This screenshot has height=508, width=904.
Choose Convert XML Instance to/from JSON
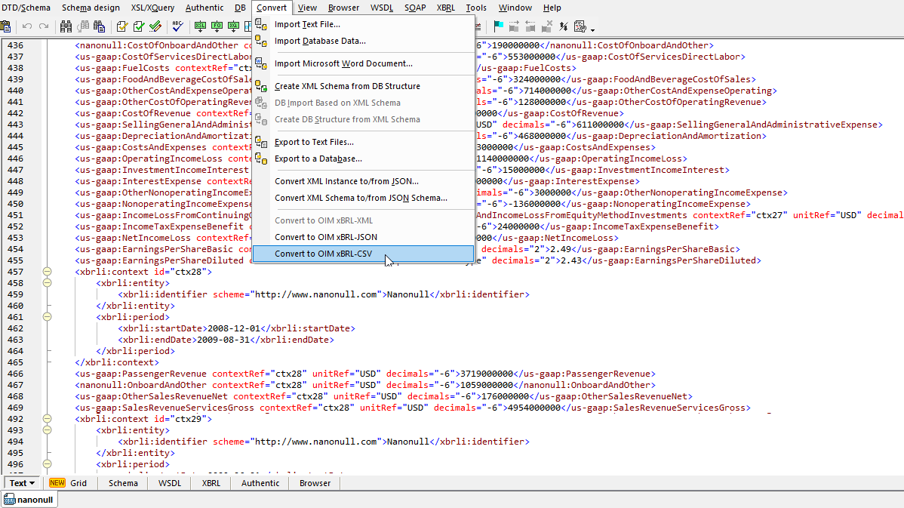pyautogui.click(x=346, y=181)
